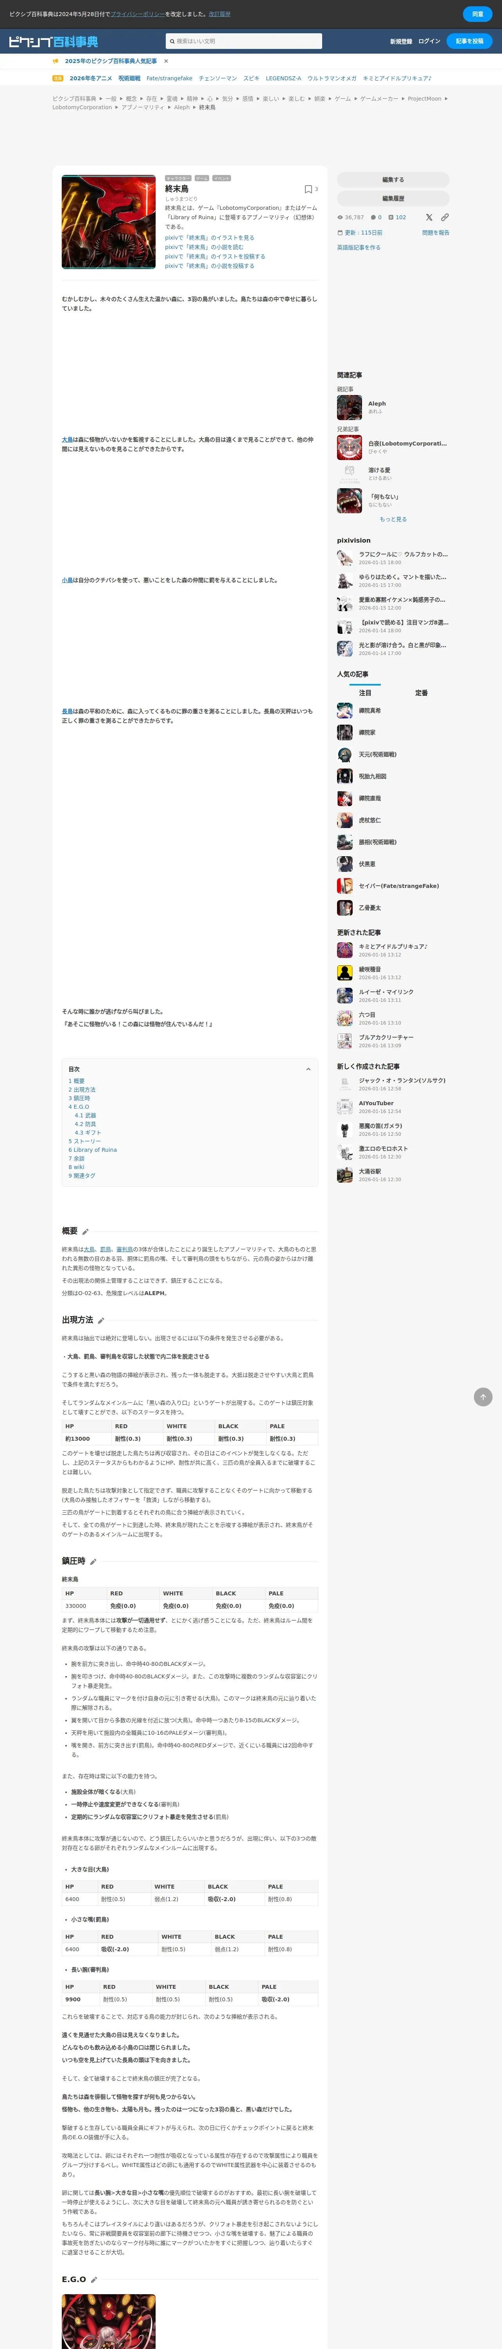Screen dimensions: 502x2349
Task: Open the 「何もない」 article thumbnail
Action: pos(349,501)
